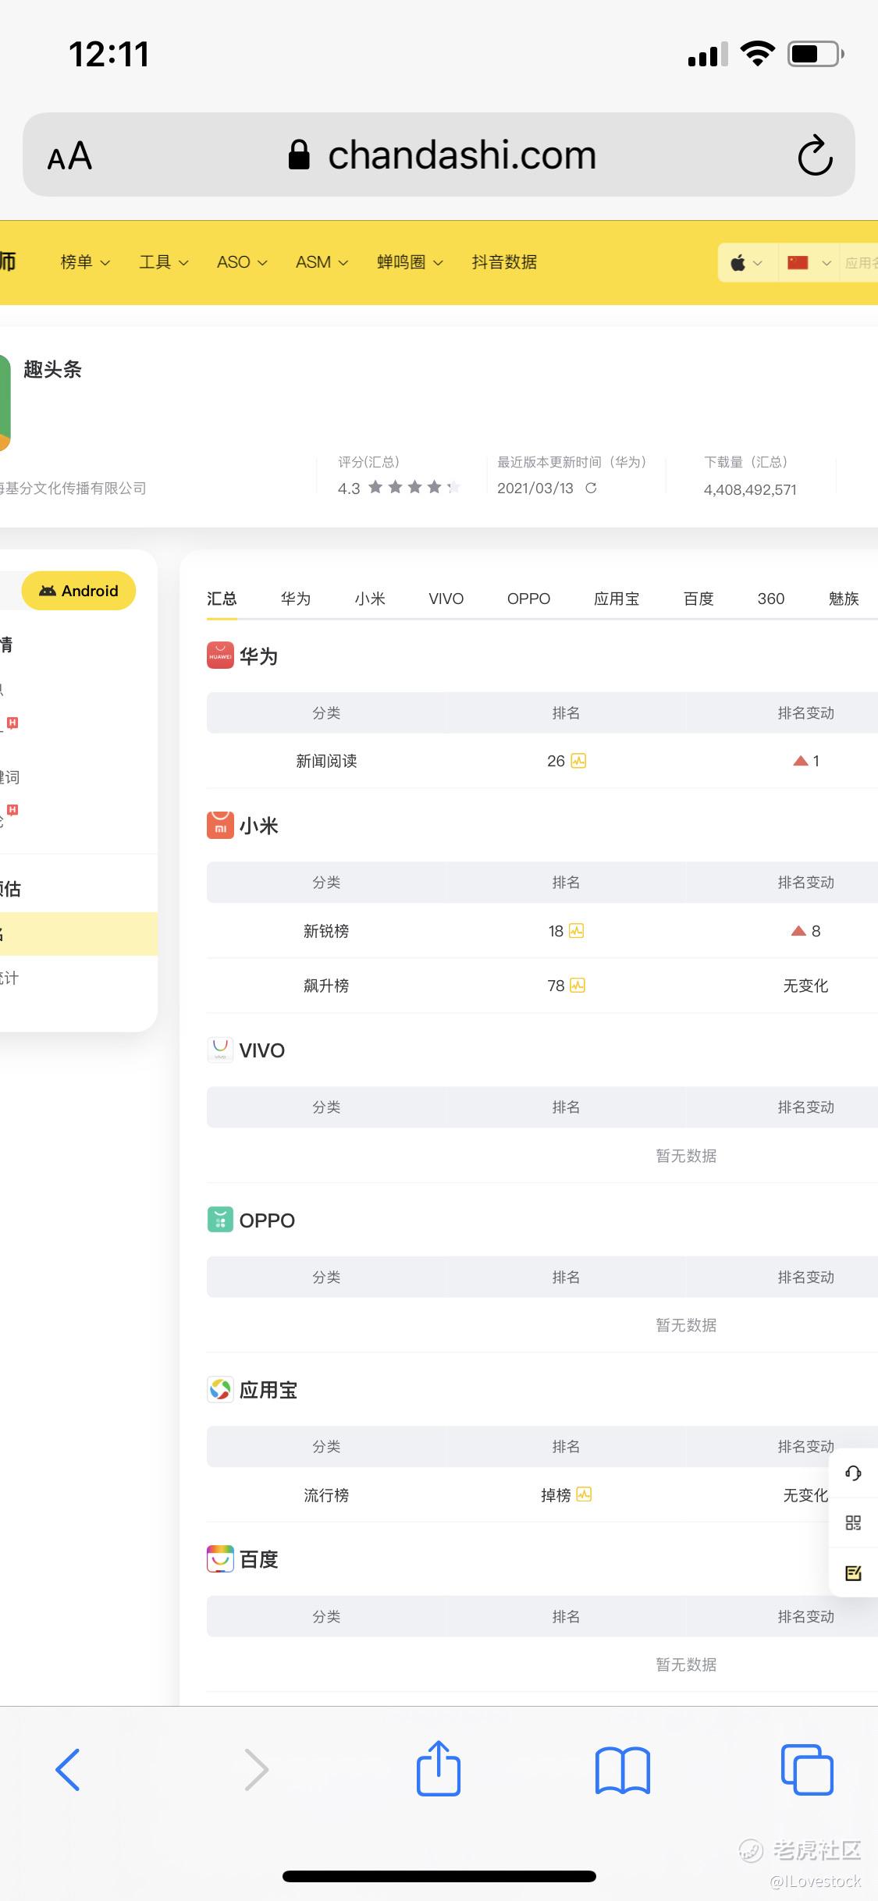Click 无变化 in the 飙升榜 row
The height and width of the screenshot is (1901, 878).
(x=805, y=986)
